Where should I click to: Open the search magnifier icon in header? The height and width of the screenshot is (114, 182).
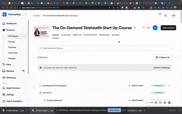[x=166, y=16]
